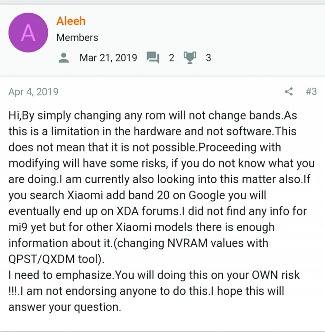Click the trophy reaction score icon

(190, 57)
